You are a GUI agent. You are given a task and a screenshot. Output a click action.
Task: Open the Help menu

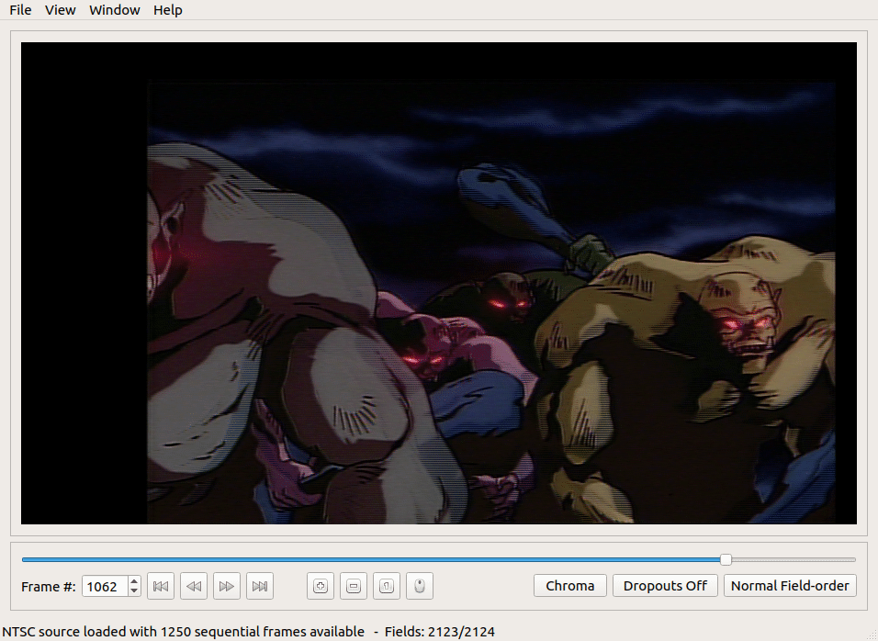point(168,10)
